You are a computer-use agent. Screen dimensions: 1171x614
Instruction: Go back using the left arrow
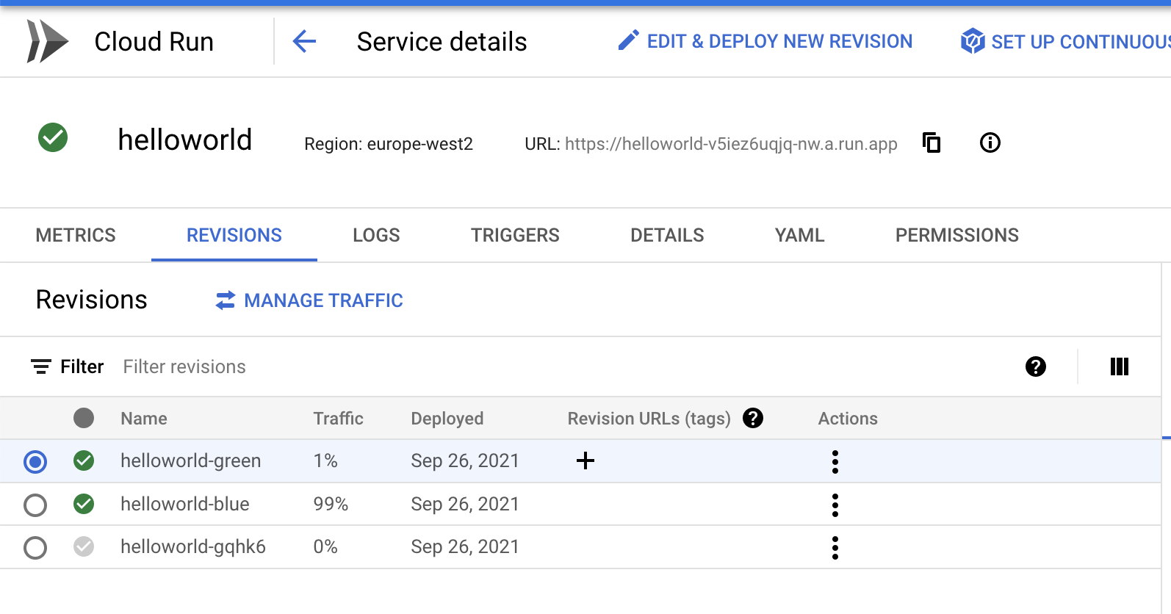coord(304,41)
